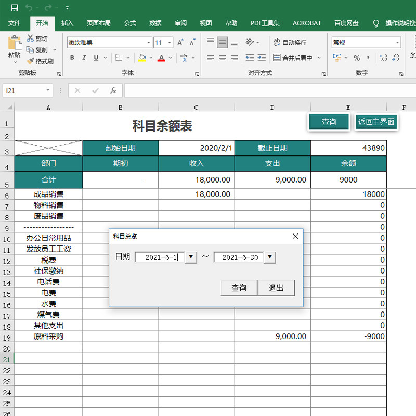The width and height of the screenshot is (416, 416).
Task: Click the formula bar input area
Action: point(270,90)
